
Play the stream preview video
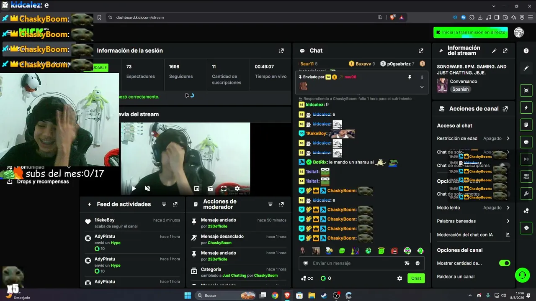134,189
